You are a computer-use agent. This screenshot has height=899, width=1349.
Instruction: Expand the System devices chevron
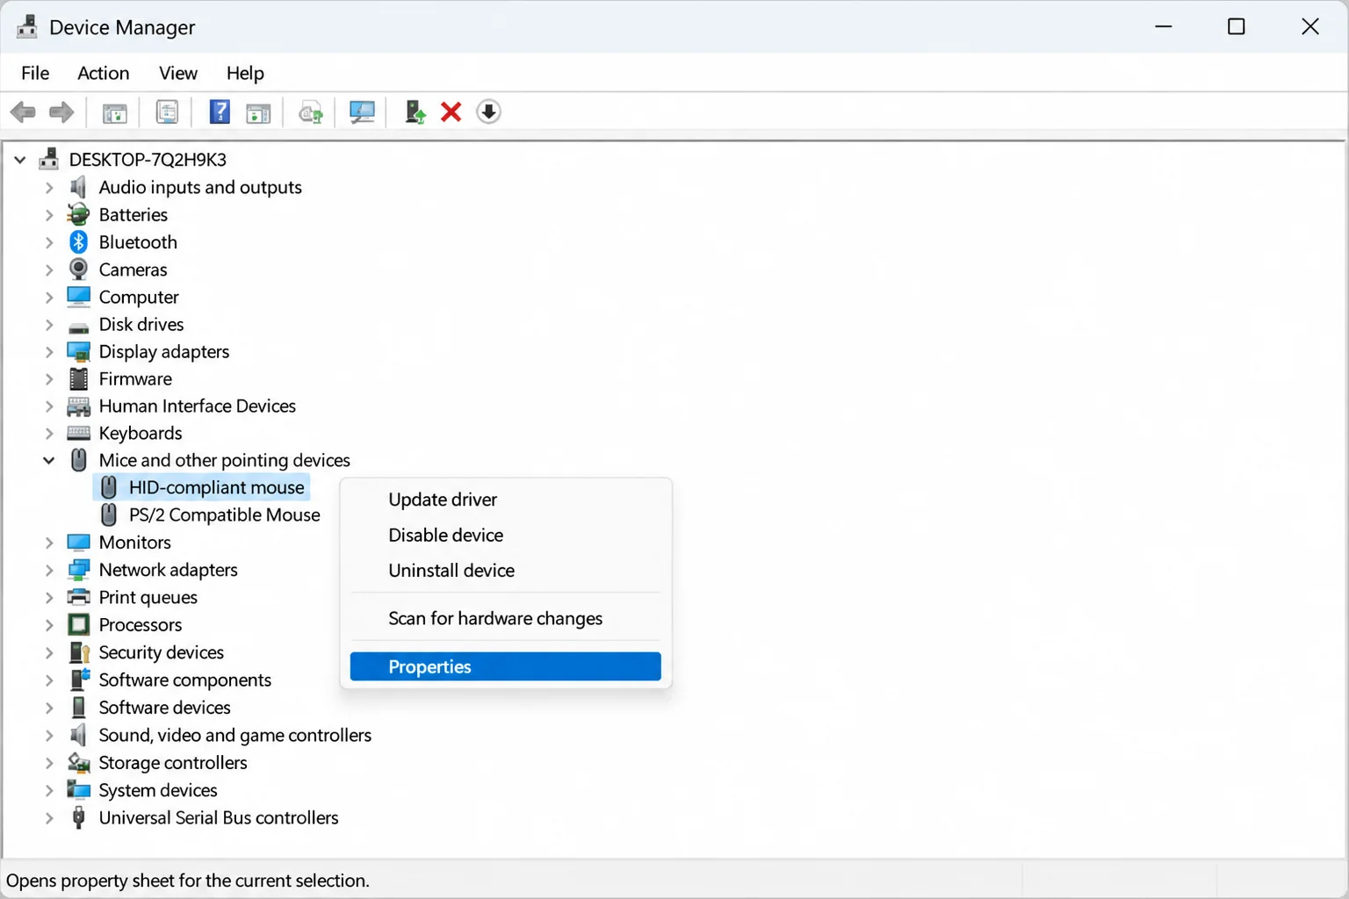[x=49, y=791]
